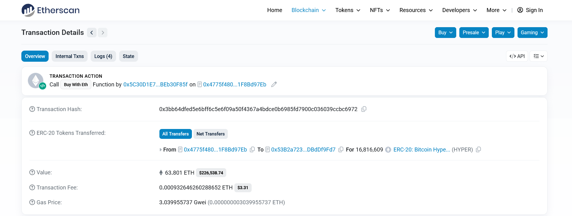Expand the Gaming dropdown
The height and width of the screenshot is (216, 572).
pyautogui.click(x=532, y=33)
